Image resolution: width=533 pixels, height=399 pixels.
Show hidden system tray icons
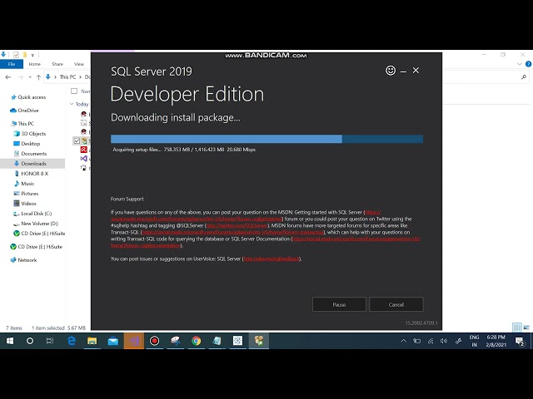(x=403, y=341)
